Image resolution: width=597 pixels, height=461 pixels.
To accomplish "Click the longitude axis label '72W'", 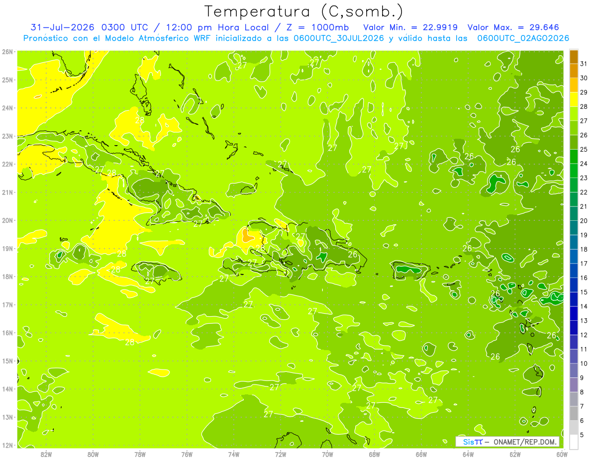I will (x=281, y=454).
